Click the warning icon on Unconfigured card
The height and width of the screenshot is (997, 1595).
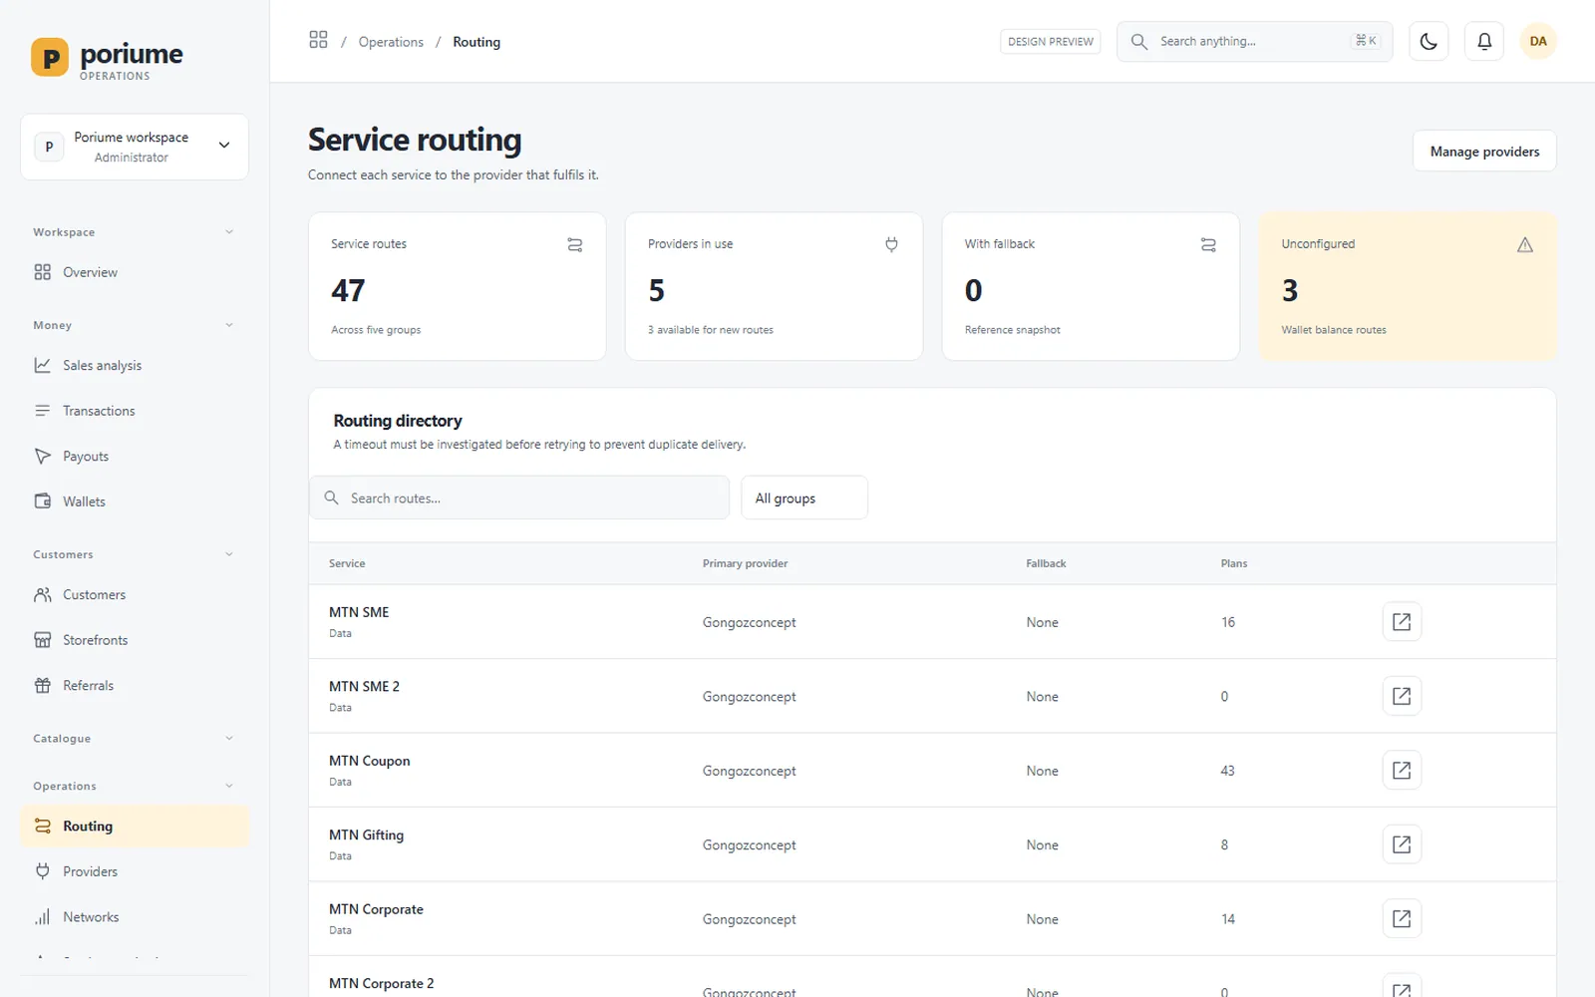point(1524,244)
